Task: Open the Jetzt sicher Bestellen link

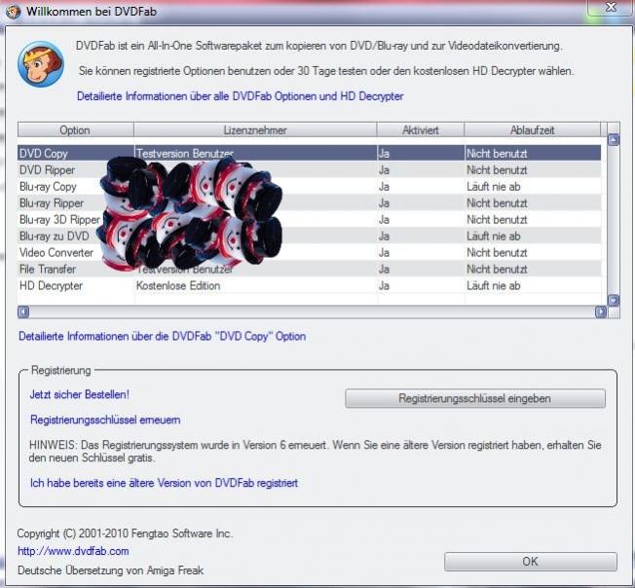Action: click(x=80, y=394)
